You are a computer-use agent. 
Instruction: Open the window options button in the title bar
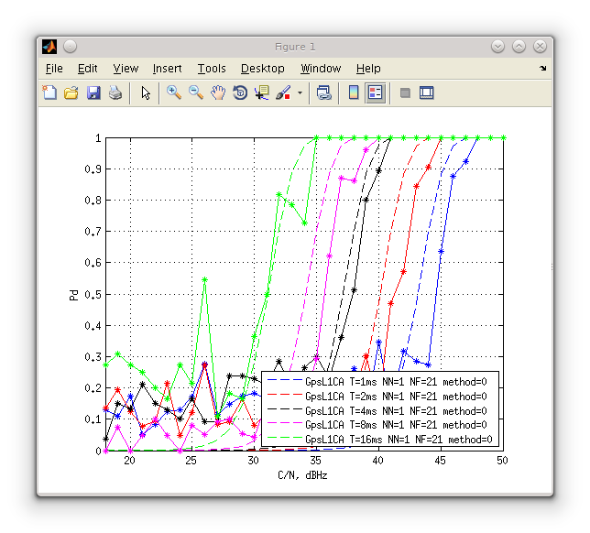[x=70, y=47]
